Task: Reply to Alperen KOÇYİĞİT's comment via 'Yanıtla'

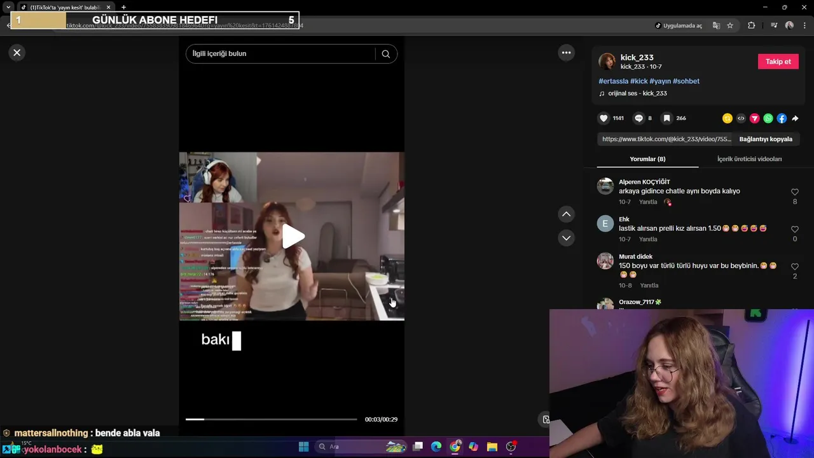Action: [648, 202]
